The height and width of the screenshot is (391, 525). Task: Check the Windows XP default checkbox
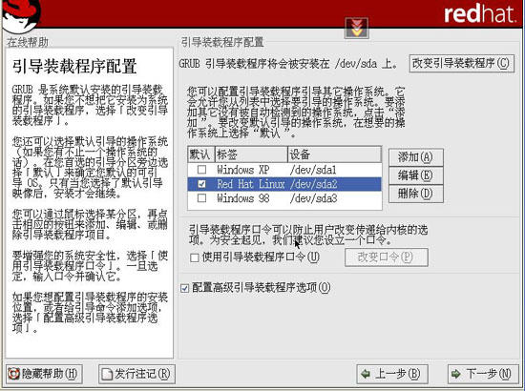point(201,170)
